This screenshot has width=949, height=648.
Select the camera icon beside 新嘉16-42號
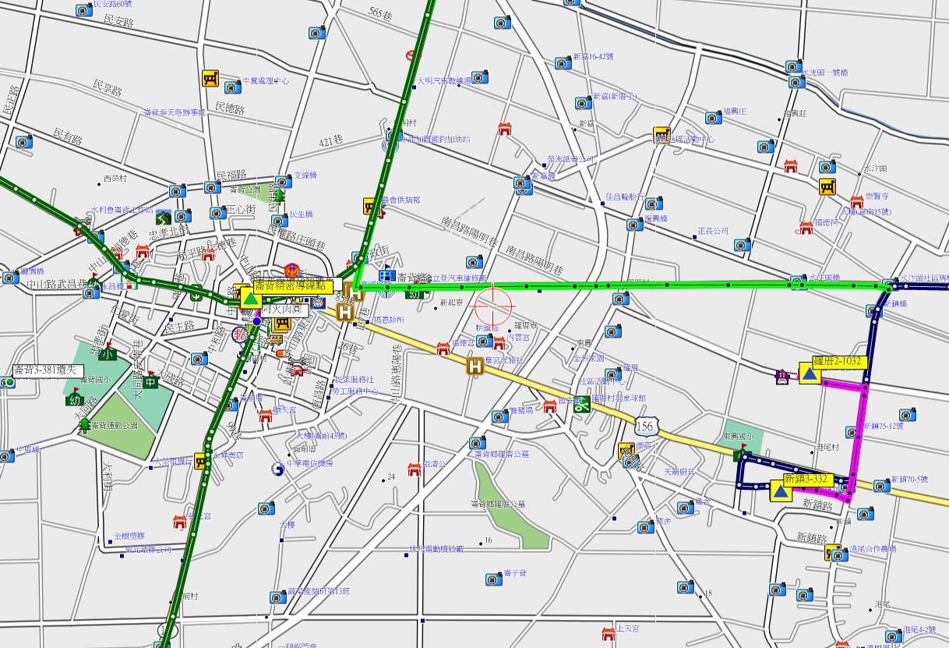[563, 63]
